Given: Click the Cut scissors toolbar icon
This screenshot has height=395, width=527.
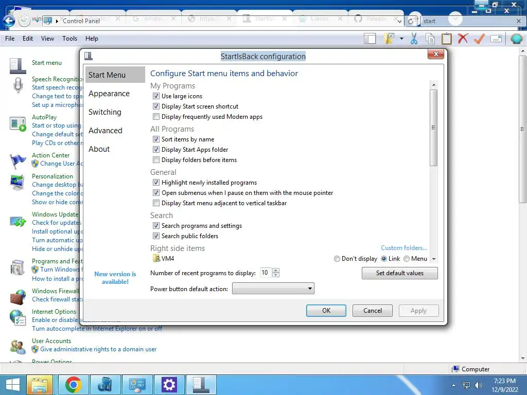Looking at the screenshot, I should 414,39.
